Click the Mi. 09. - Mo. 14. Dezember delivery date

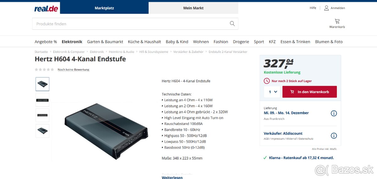[x=286, y=113]
